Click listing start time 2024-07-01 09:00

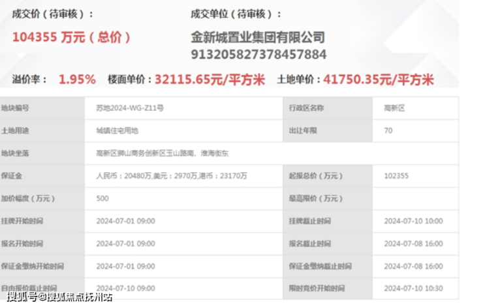tap(126, 221)
